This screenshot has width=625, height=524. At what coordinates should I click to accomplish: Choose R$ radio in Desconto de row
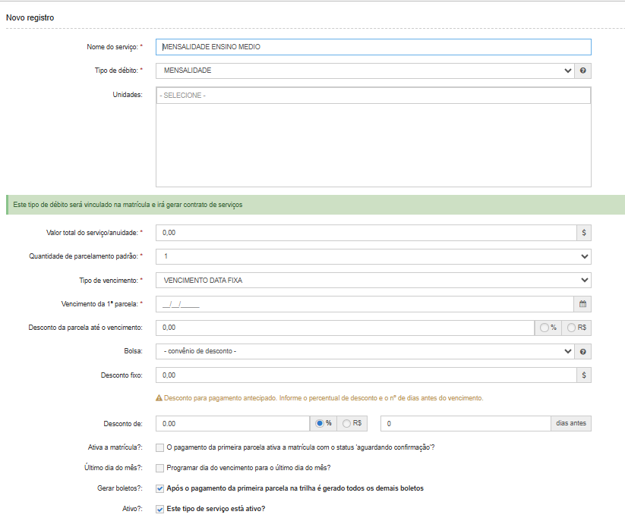[x=347, y=423]
